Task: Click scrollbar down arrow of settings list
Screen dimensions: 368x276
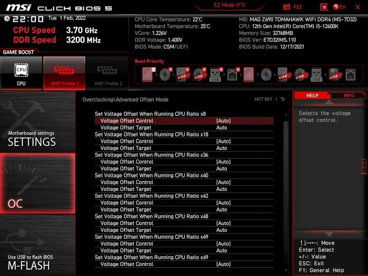Action: pyautogui.click(x=286, y=270)
